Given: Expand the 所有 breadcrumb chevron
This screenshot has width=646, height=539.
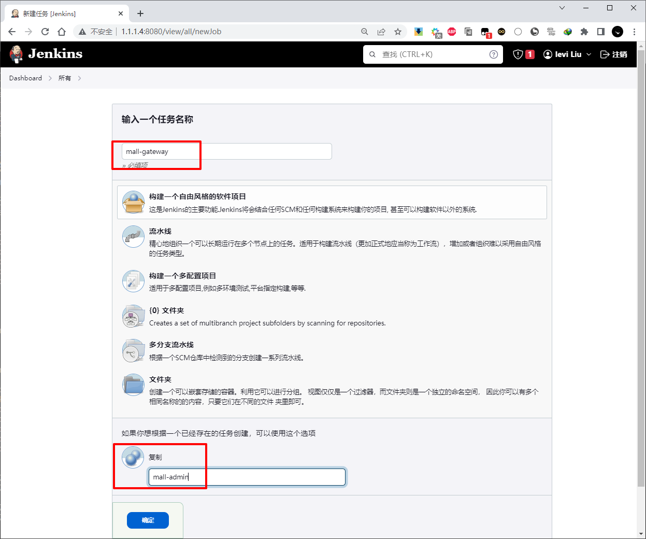Looking at the screenshot, I should coord(79,78).
